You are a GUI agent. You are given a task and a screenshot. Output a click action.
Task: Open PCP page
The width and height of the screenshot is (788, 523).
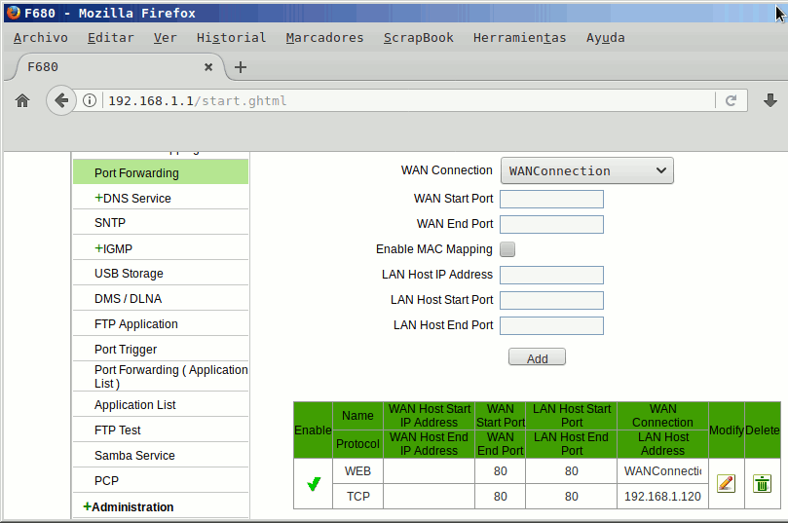click(x=106, y=481)
